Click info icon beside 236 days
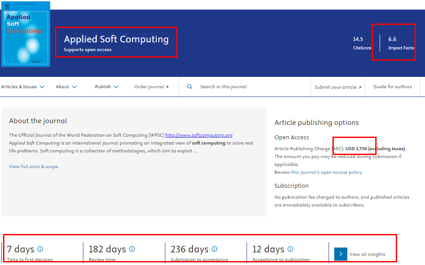The width and height of the screenshot is (425, 265). click(214, 249)
